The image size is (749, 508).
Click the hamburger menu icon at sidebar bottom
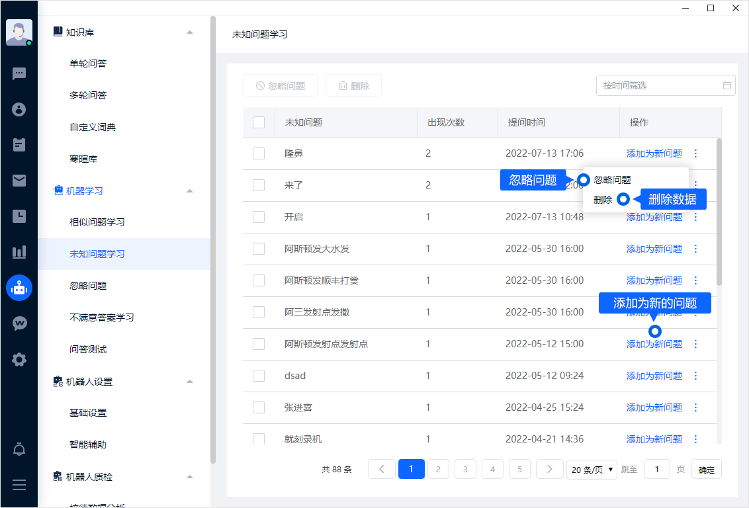click(x=19, y=485)
